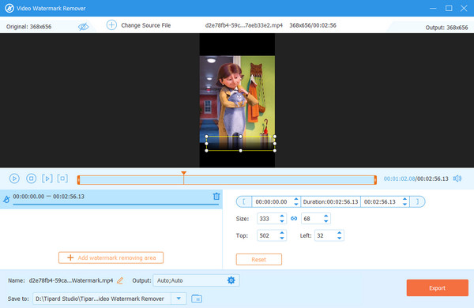The width and height of the screenshot is (474, 308).
Task: Click the watermark selection box in preview
Action: tap(241, 144)
